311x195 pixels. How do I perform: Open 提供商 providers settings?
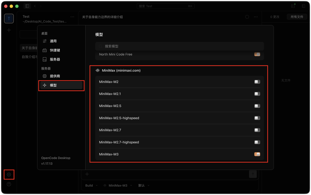61,76
